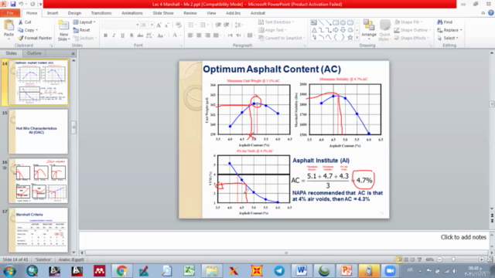This screenshot has width=495, height=278.
Task: Toggle Underline formatting
Action: (x=122, y=36)
